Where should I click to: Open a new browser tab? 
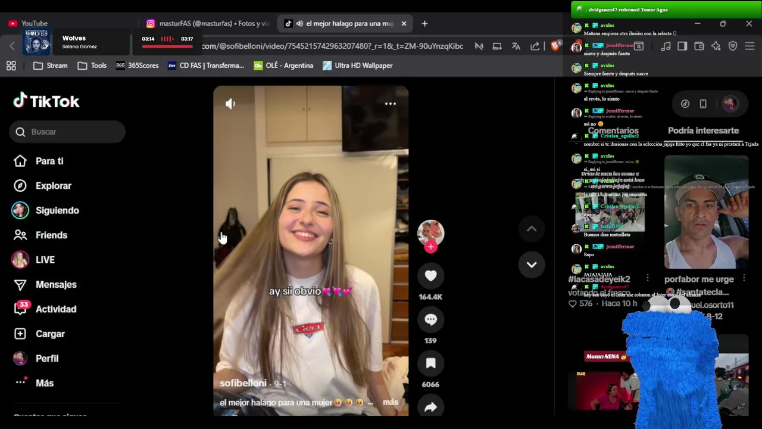pyautogui.click(x=424, y=23)
